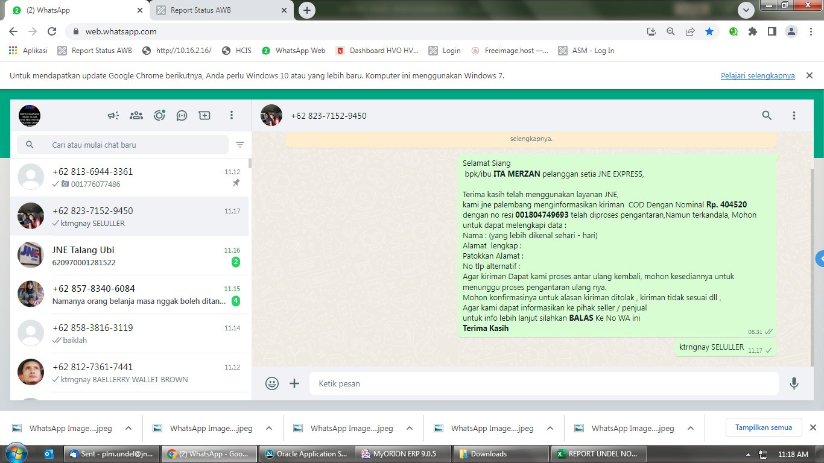This screenshot has height=463, width=824.
Task: Start a new chat with plus-bubble icon
Action: click(x=204, y=115)
